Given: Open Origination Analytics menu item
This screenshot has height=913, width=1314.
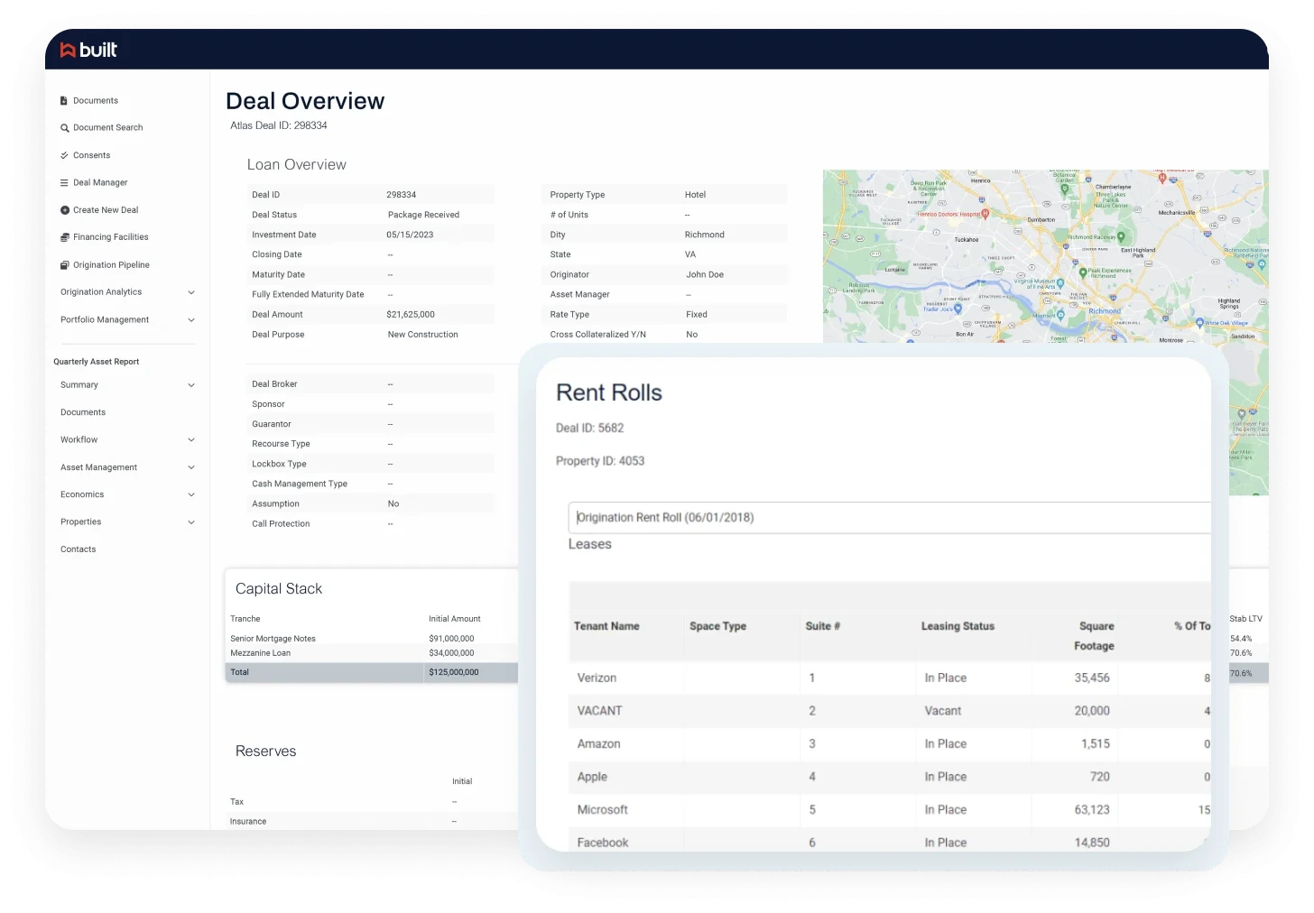Looking at the screenshot, I should (x=101, y=292).
